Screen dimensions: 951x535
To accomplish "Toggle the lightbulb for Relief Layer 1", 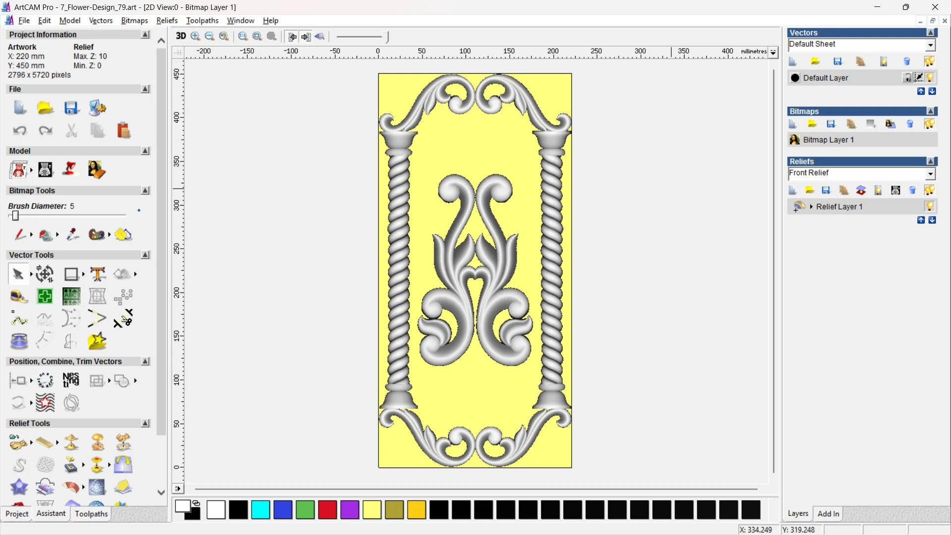I will pyautogui.click(x=930, y=207).
